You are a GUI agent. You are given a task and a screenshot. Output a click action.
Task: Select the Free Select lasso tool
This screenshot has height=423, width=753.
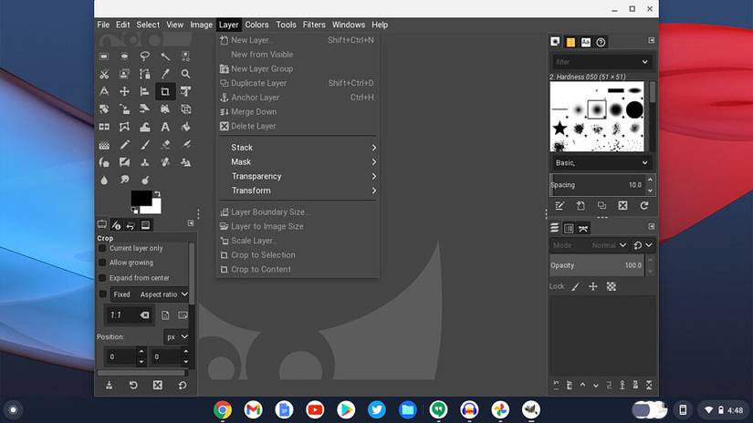click(x=144, y=57)
